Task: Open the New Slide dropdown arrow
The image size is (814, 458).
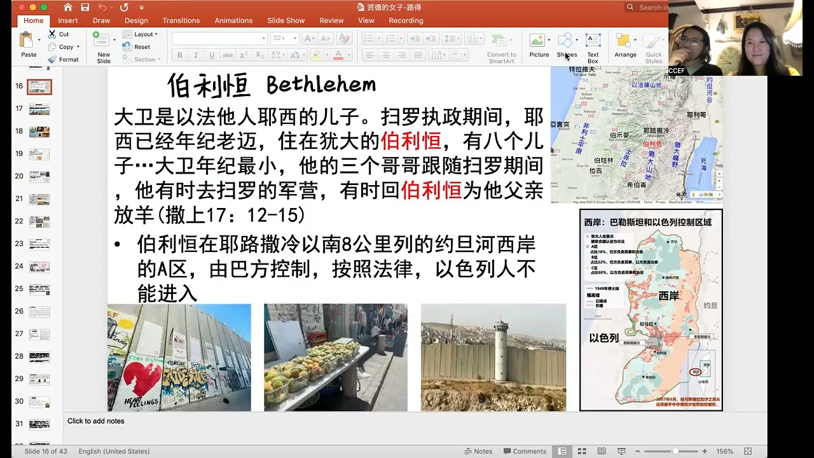Action: point(114,40)
